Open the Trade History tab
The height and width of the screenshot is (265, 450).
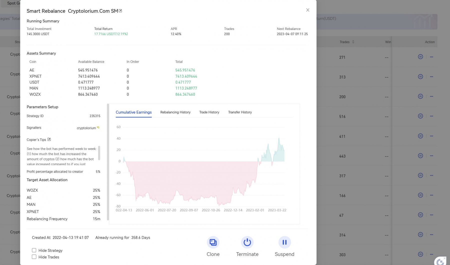pyautogui.click(x=209, y=112)
